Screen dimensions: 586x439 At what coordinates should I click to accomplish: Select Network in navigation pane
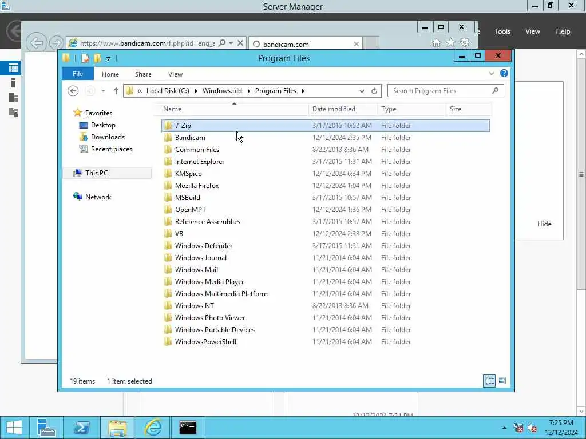coord(98,197)
